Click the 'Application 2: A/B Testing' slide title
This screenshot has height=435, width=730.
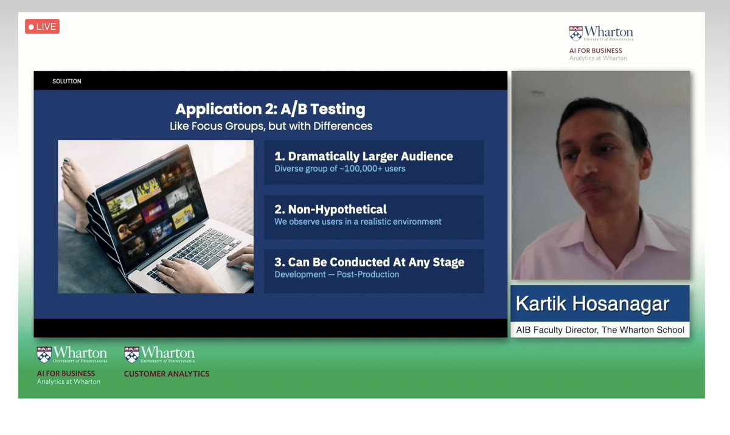coord(271,110)
